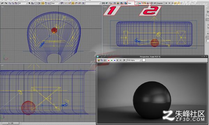Toggle the green channel in render window

[x=111, y=60]
